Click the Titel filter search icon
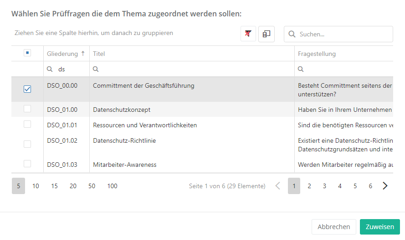The image size is (405, 240). click(96, 69)
